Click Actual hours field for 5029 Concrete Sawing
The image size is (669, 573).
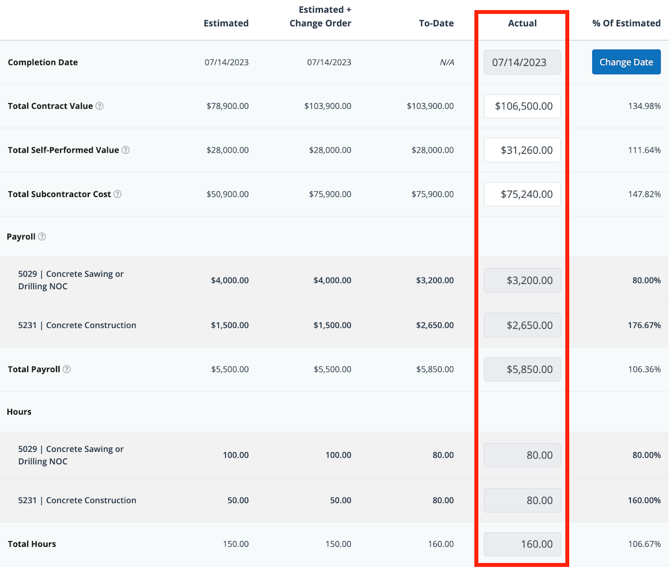click(x=522, y=455)
